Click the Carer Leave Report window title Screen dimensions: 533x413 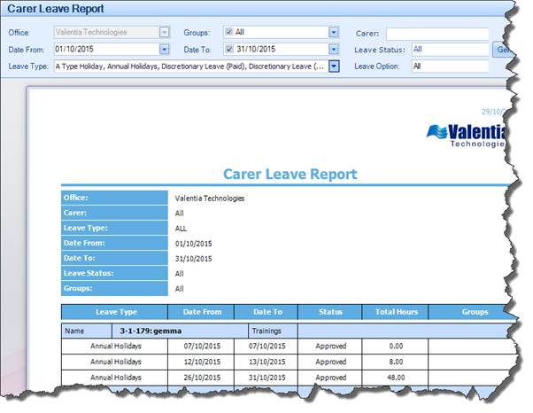56,9
